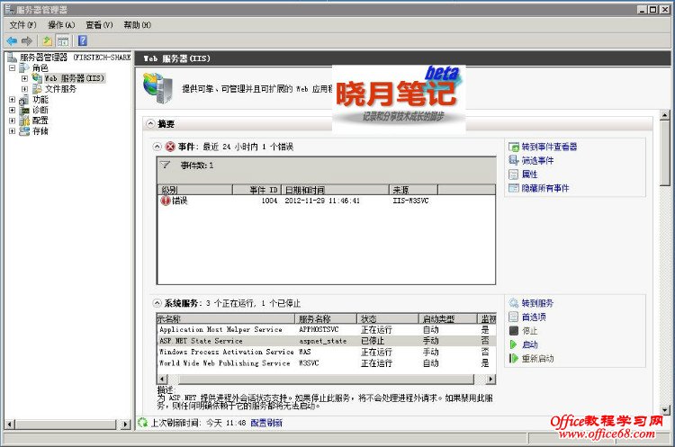Click the services list left scroll arrow
Viewport: 675px width, 447px height.
click(162, 379)
